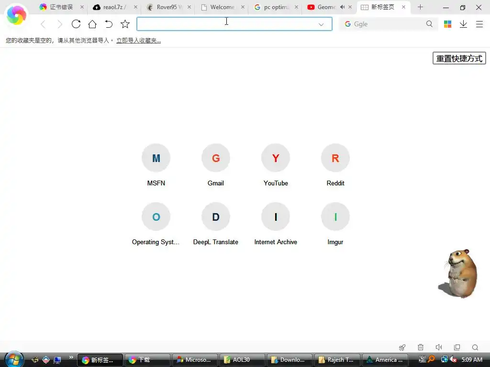490x367 pixels.
Task: Click the search magnifier icon
Action: pos(429,24)
